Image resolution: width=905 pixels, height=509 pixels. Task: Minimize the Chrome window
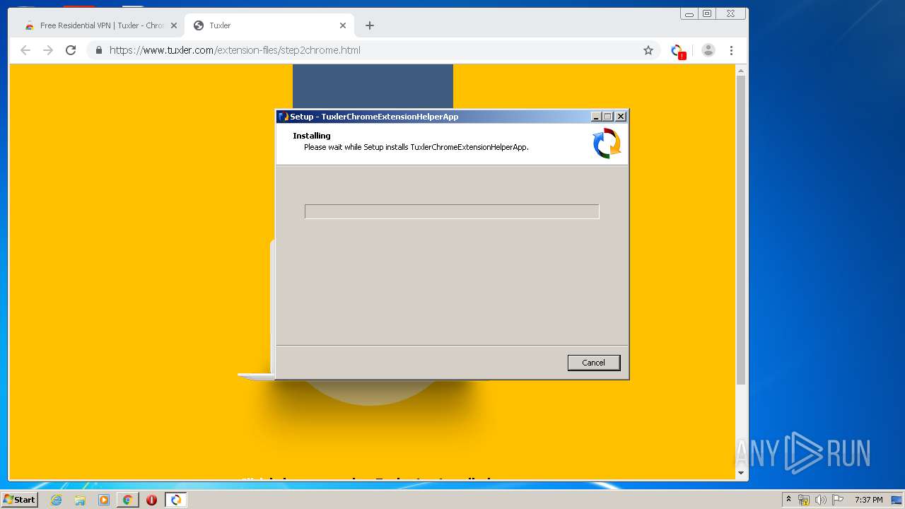point(689,13)
